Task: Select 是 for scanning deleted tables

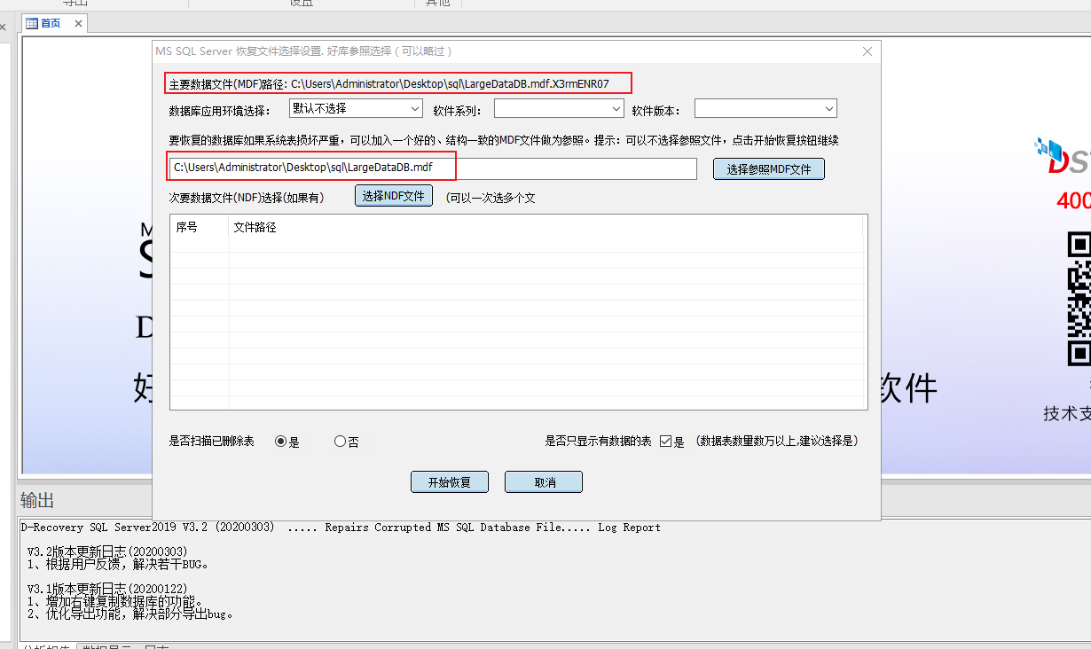Action: click(280, 442)
